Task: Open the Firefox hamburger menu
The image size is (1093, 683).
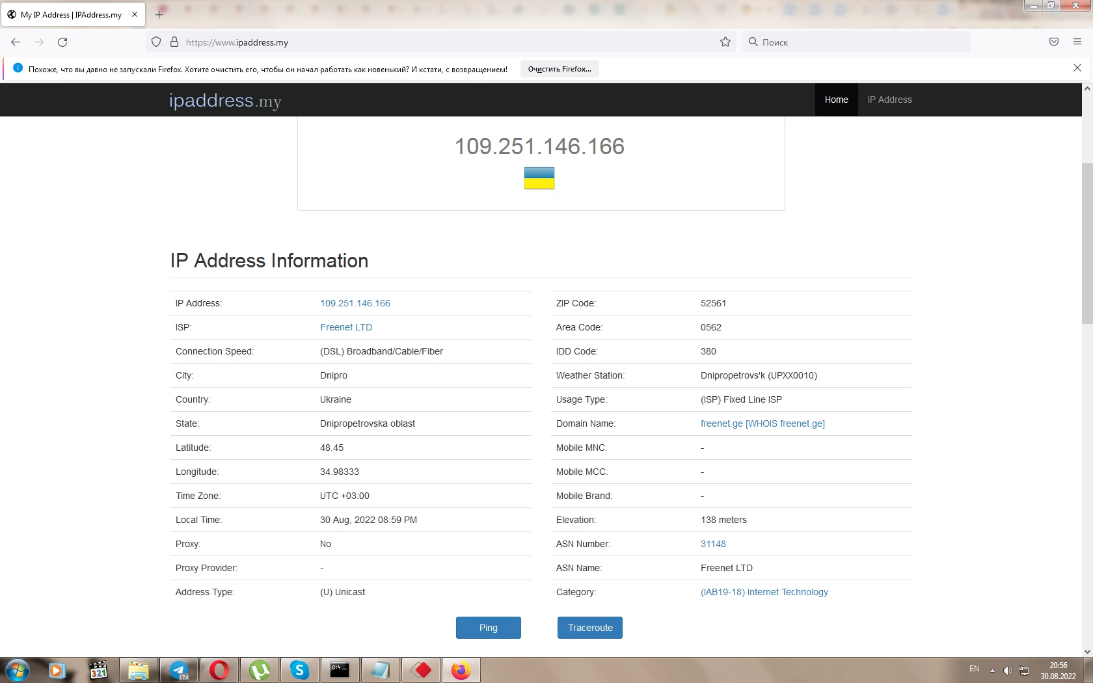Action: (x=1077, y=42)
